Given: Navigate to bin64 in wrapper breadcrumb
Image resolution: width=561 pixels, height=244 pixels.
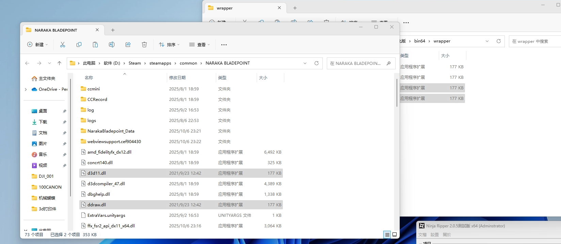Looking at the screenshot, I should 420,41.
